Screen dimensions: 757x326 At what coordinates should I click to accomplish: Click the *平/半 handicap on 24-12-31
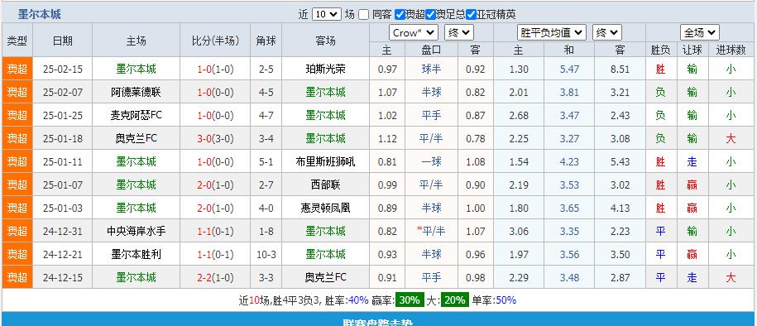click(431, 232)
